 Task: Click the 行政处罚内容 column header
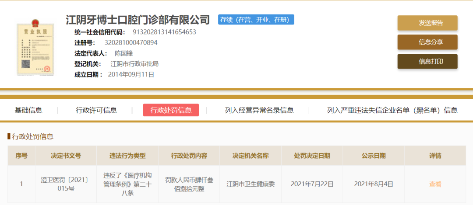tap(189, 156)
